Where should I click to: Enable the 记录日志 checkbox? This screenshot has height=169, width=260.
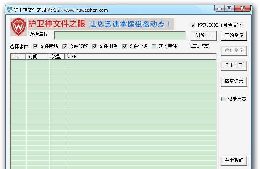coord(223,99)
